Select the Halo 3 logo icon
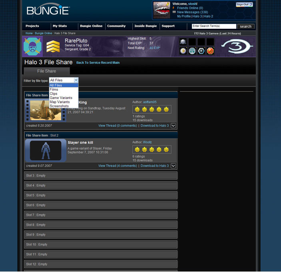 tap(237, 46)
